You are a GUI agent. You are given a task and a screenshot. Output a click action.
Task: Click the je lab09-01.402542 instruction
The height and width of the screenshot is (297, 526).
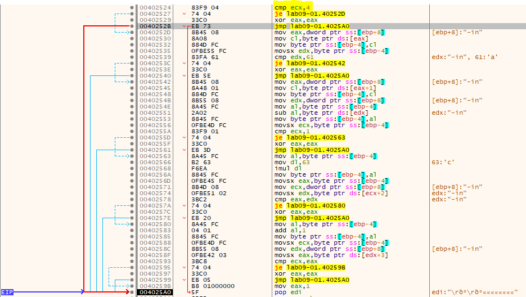pyautogui.click(x=309, y=63)
